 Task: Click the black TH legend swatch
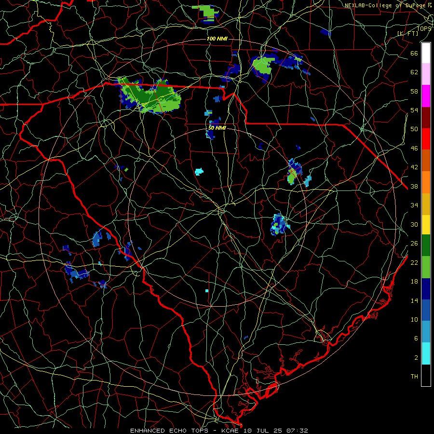[426, 375]
